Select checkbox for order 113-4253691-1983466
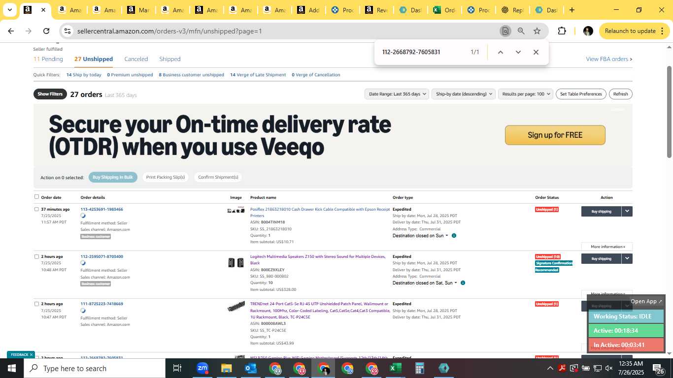 [36, 209]
